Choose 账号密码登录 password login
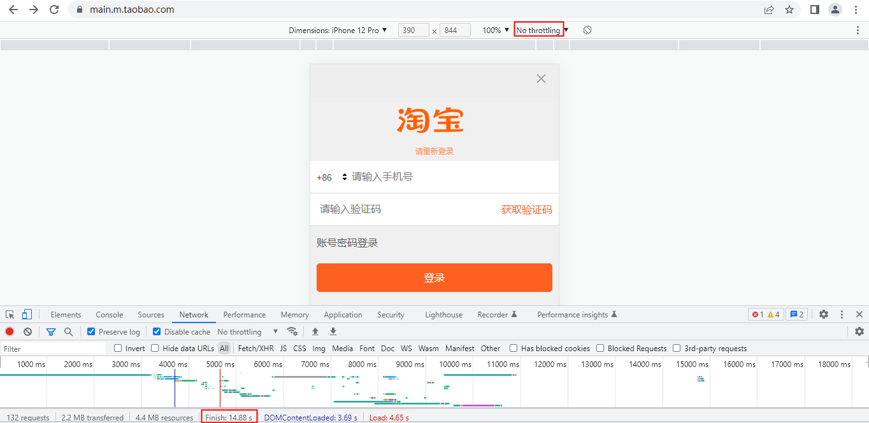869x423 pixels. (x=347, y=243)
